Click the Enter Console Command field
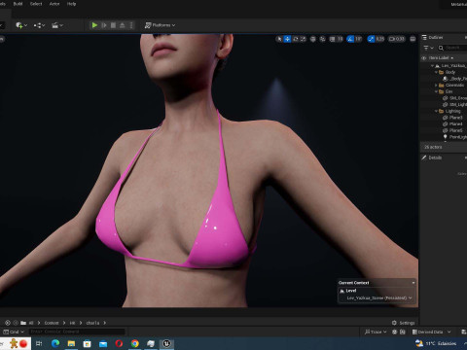 [x=77, y=332]
